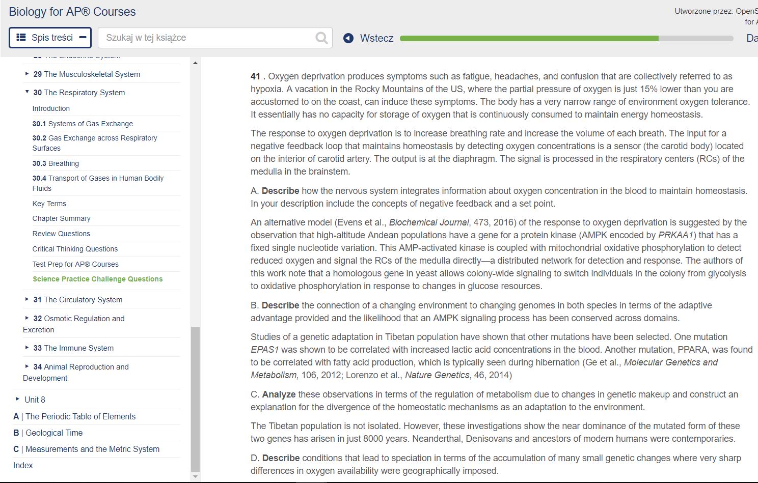Click the sidebar scrollbar up arrow
The width and height of the screenshot is (758, 483).
[195, 63]
